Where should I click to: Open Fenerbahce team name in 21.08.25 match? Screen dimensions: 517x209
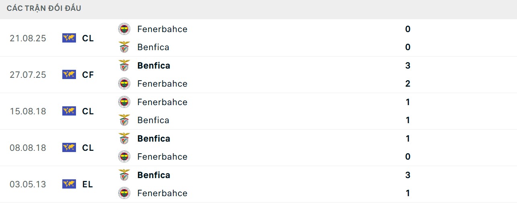pos(162,29)
